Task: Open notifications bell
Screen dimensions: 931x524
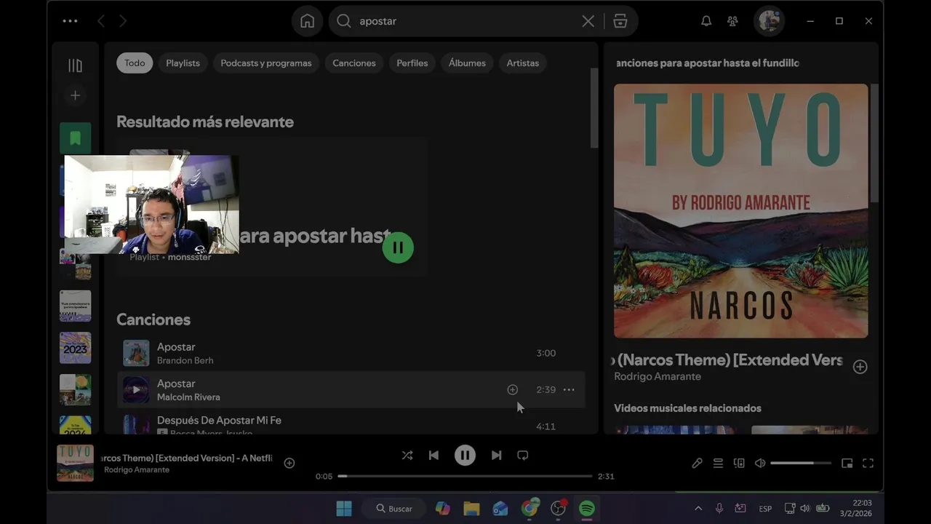Action: pos(706,21)
